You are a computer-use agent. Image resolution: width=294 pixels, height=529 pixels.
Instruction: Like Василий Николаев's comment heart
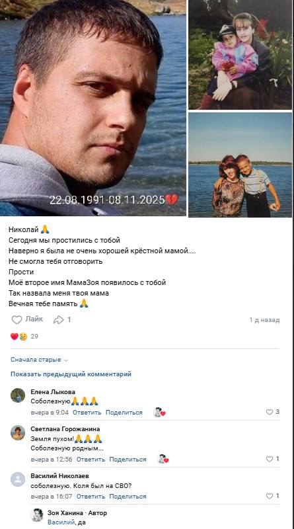point(270,496)
